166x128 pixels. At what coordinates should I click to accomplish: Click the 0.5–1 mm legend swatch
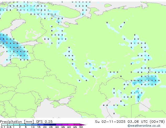tap(10, 125)
